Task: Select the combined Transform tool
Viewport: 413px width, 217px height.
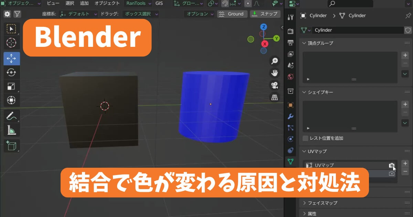Action: pyautogui.click(x=12, y=101)
